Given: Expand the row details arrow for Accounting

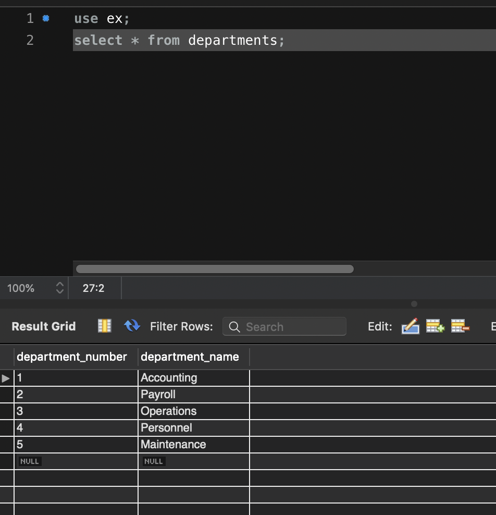Looking at the screenshot, I should 6,377.
